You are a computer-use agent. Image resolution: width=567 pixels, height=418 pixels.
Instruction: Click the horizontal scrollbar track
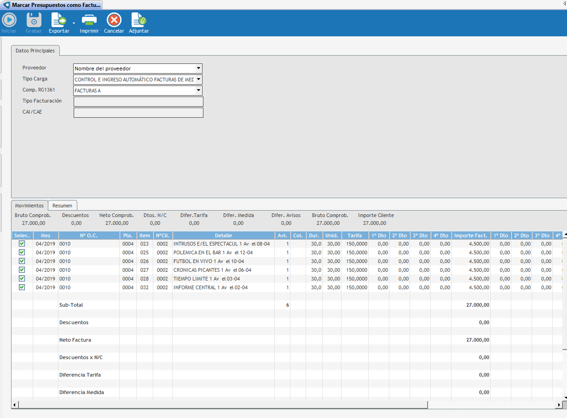click(x=492, y=405)
